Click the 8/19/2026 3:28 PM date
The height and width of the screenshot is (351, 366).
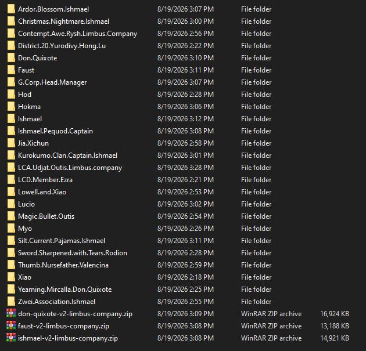pyautogui.click(x=185, y=168)
